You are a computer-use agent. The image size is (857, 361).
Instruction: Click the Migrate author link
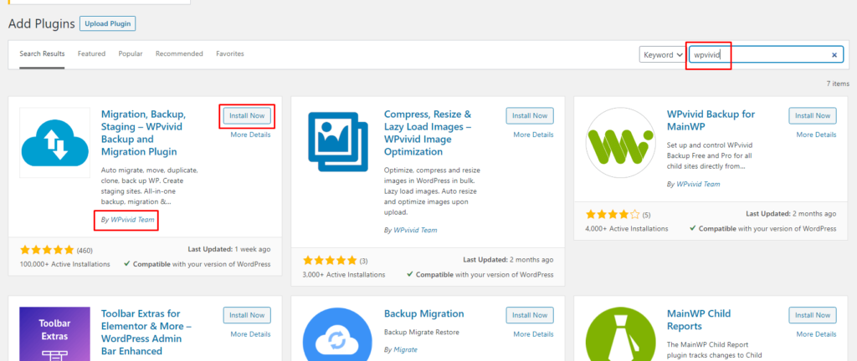click(x=406, y=349)
